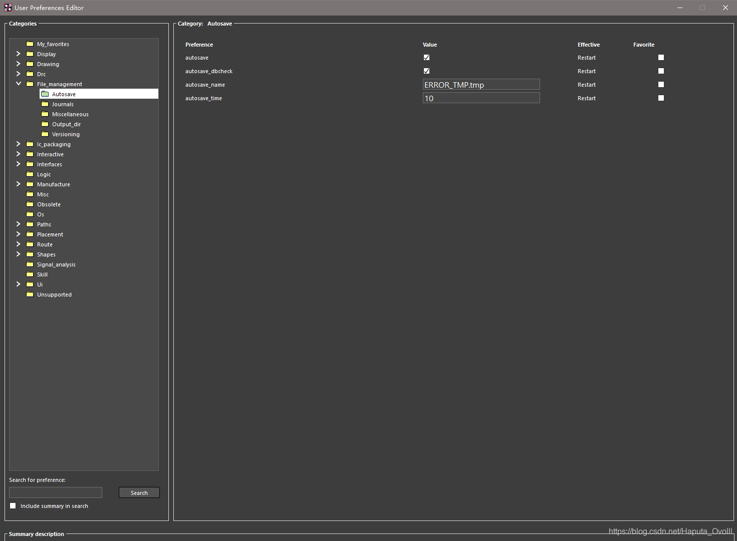Open the My_favorites category label
737x541 pixels.
coord(53,44)
